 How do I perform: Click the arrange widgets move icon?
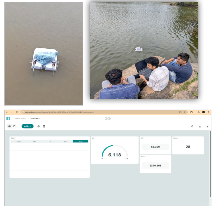[x=39, y=126]
